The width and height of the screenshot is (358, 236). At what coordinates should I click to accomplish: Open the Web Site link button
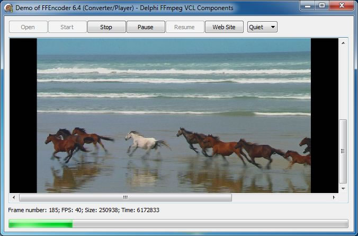224,27
